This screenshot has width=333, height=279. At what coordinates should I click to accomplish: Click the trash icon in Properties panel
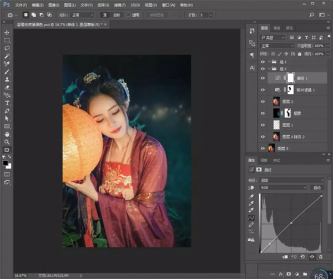(320, 257)
